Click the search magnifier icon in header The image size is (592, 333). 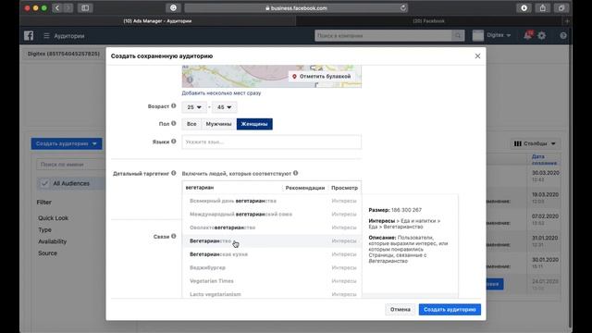coord(458,35)
